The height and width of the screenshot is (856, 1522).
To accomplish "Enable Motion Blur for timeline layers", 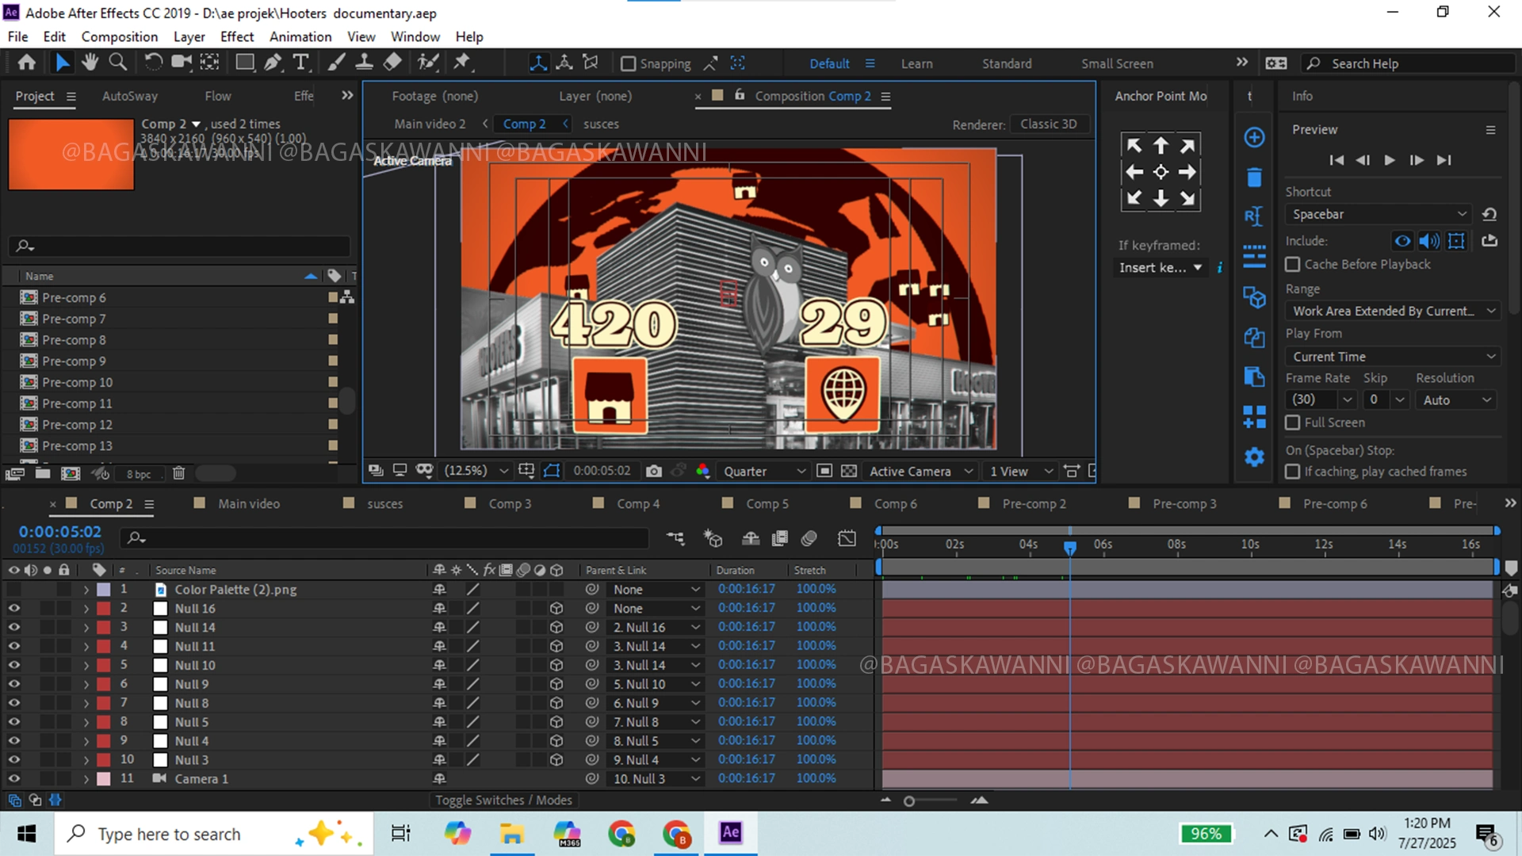I will 809,538.
